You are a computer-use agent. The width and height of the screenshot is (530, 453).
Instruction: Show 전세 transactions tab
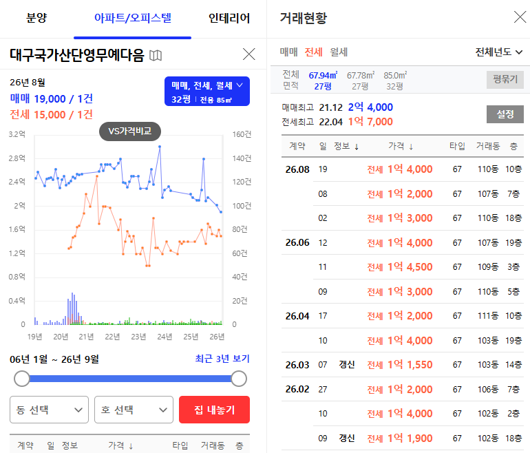pos(313,52)
